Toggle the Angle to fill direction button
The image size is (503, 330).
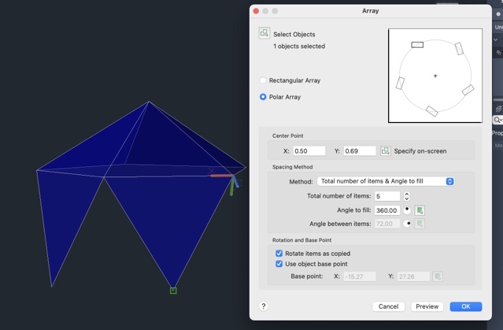pyautogui.click(x=407, y=210)
